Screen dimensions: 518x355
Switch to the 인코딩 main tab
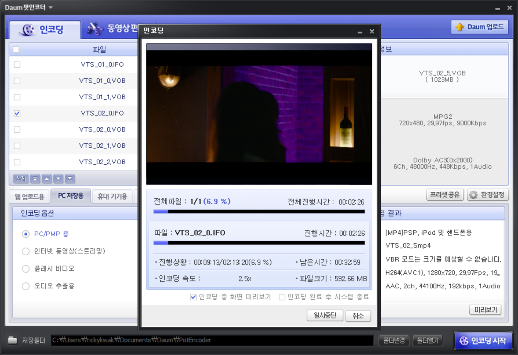[45, 29]
